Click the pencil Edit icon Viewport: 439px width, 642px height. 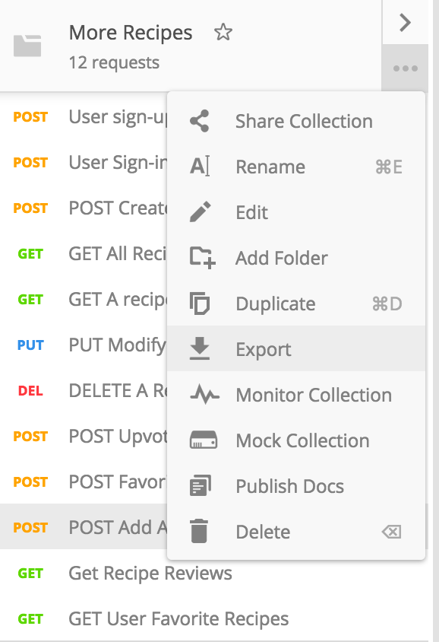(200, 211)
